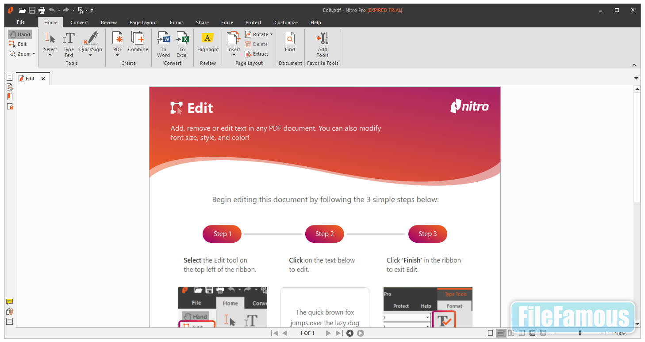Open the Protect ribbon tab
645x342 pixels.
(253, 23)
